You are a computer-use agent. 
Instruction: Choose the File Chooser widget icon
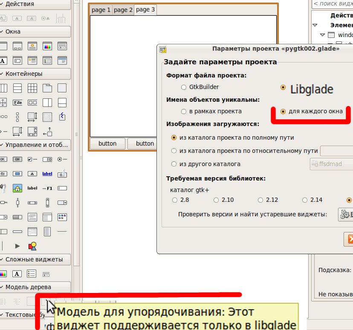click(17, 103)
